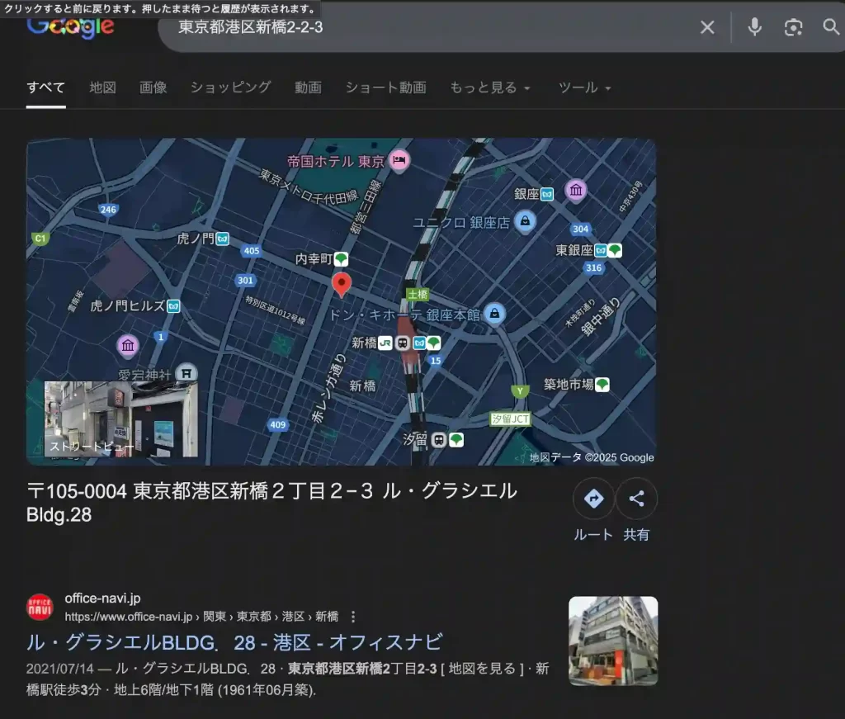Share the location using the 共有 icon
The height and width of the screenshot is (719, 845).
636,498
